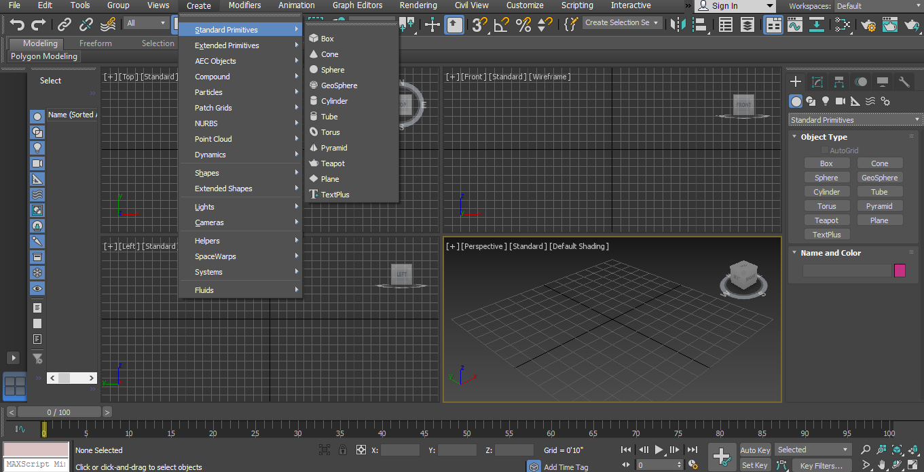Viewport: 924px width, 472px height.
Task: Select the Link tool in the toolbar
Action: 64,25
